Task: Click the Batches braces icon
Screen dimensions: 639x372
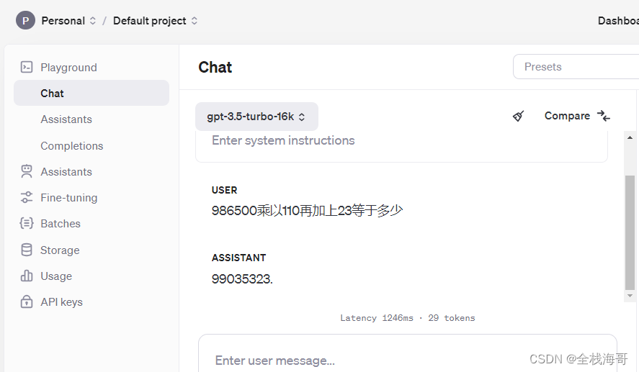Action: 27,223
